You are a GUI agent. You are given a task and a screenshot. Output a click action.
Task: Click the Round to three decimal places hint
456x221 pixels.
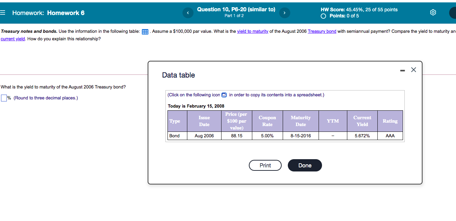point(46,98)
